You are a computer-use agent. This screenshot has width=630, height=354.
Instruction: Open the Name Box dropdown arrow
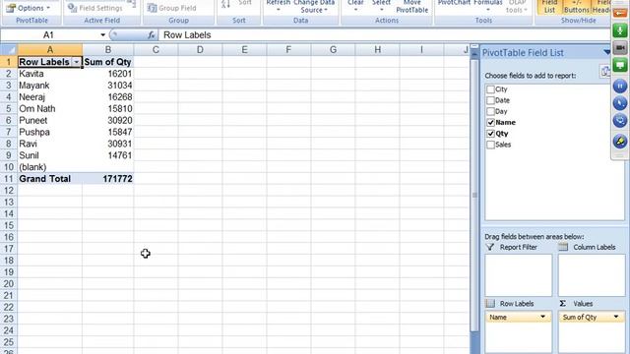click(x=102, y=35)
